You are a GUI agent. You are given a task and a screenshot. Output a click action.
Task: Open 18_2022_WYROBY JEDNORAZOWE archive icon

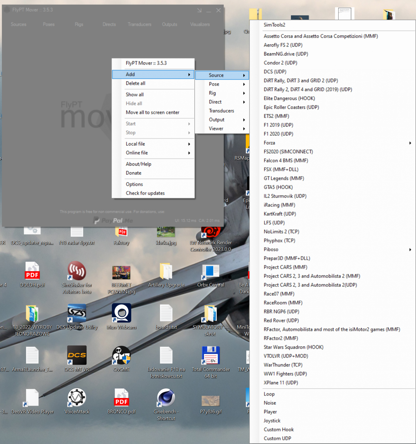pyautogui.click(x=32, y=313)
